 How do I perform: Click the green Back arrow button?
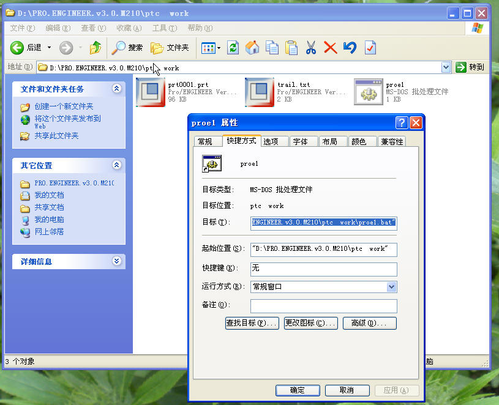[x=17, y=48]
